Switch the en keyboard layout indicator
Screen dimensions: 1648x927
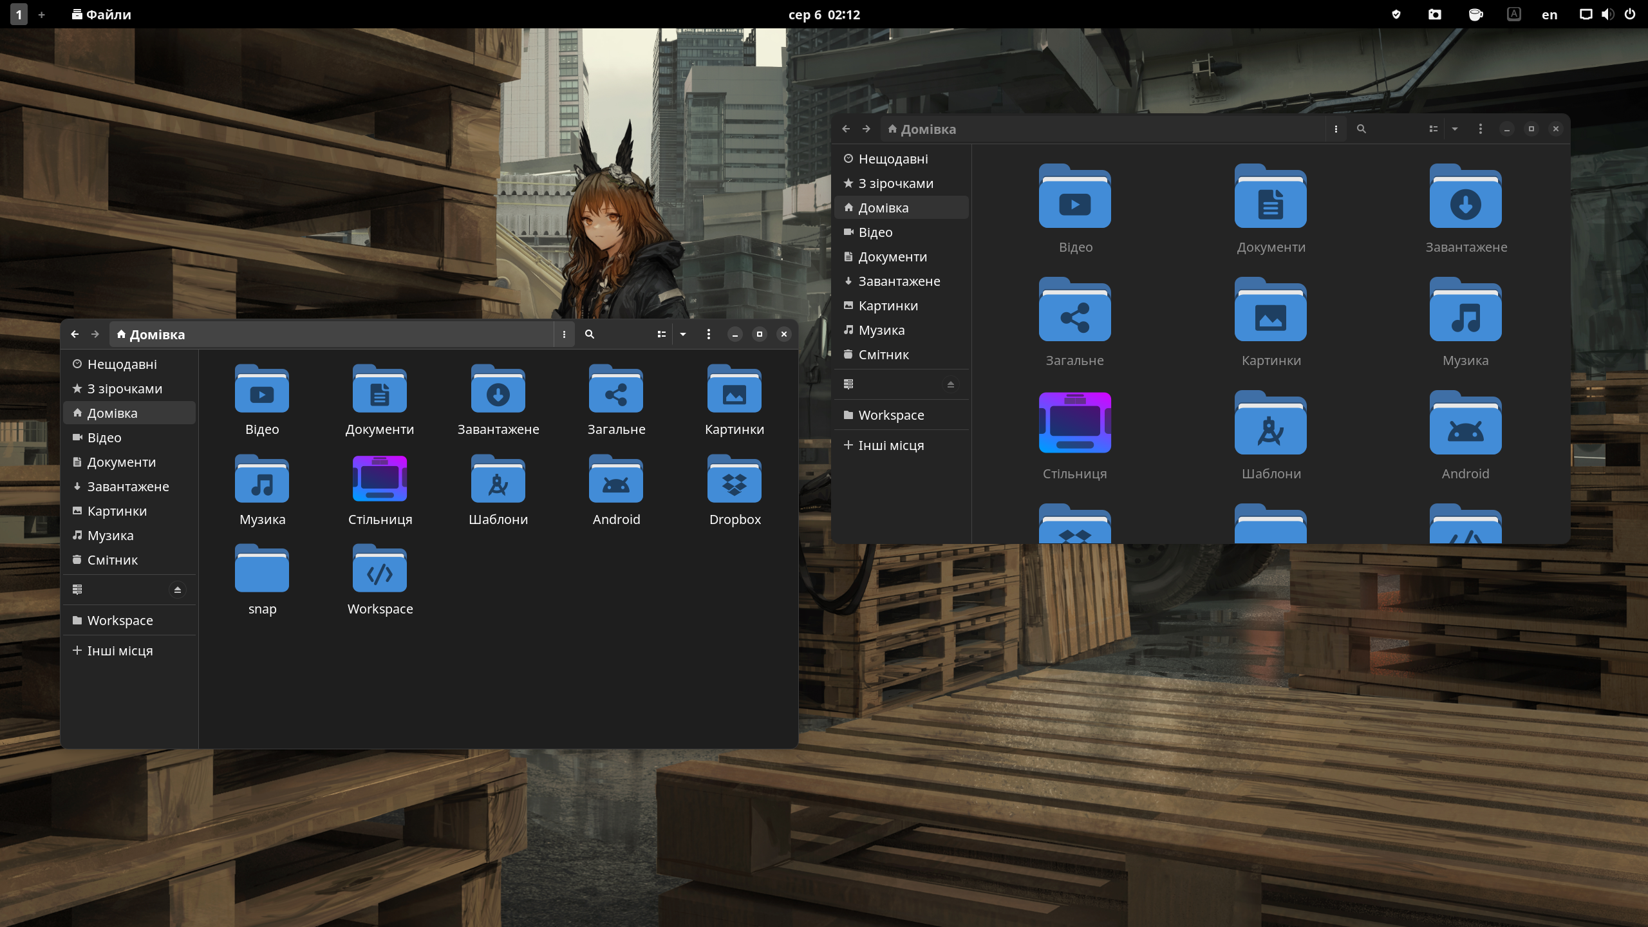(1550, 14)
